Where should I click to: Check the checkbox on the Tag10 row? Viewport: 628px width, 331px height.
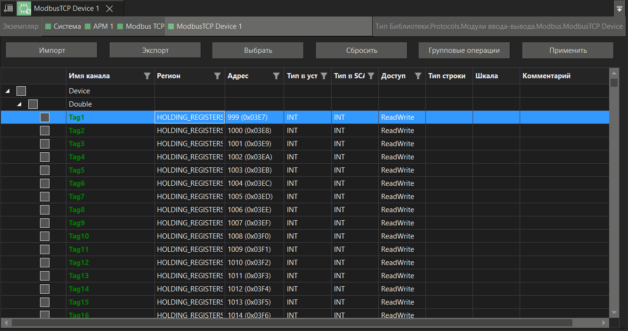pyautogui.click(x=45, y=236)
